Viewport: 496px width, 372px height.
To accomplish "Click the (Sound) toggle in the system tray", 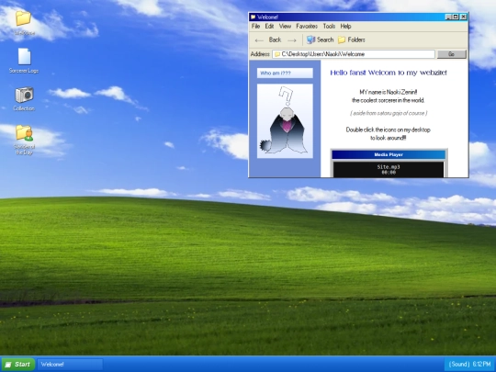I will pyautogui.click(x=459, y=365).
